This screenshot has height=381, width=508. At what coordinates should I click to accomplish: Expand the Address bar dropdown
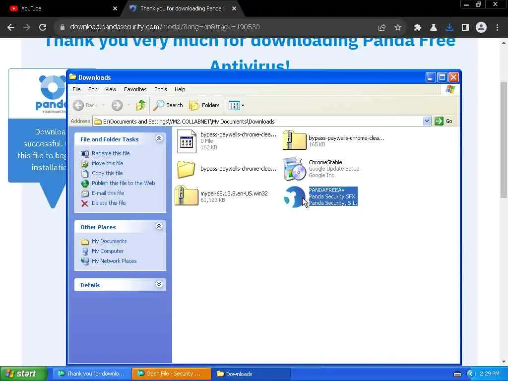[x=427, y=121]
